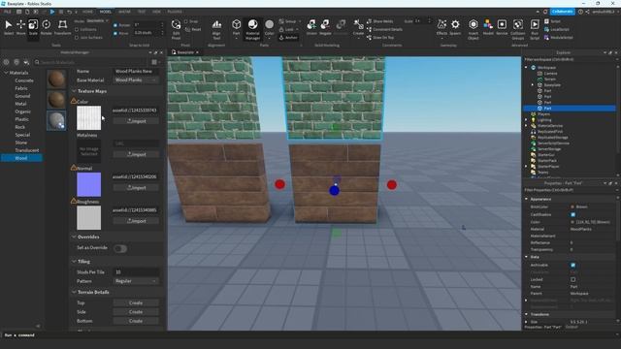621x349 pixels.
Task: Open the Base Material dropdown
Action: pyautogui.click(x=136, y=79)
